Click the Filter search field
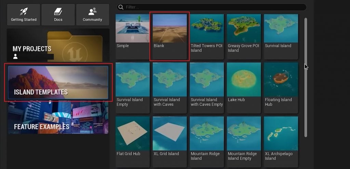 click(212, 7)
